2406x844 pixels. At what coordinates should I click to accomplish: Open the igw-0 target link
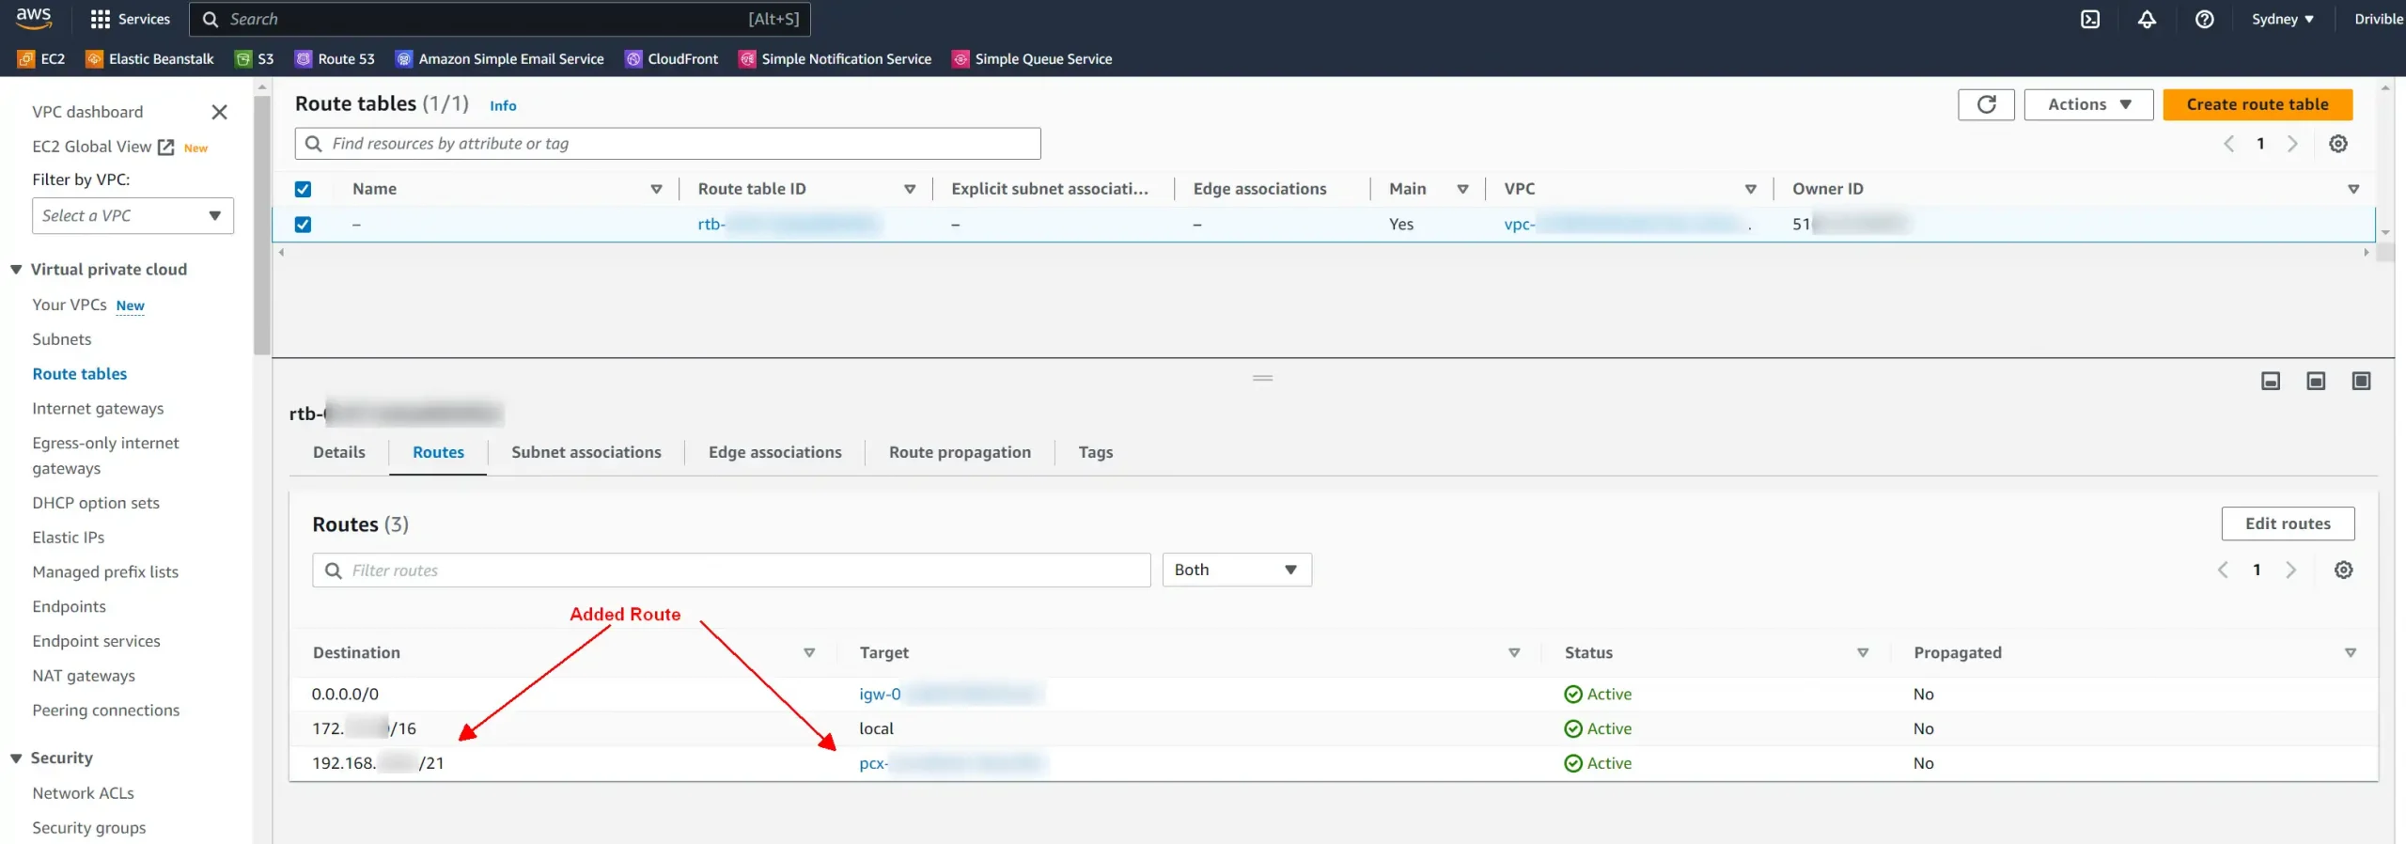pyautogui.click(x=949, y=695)
